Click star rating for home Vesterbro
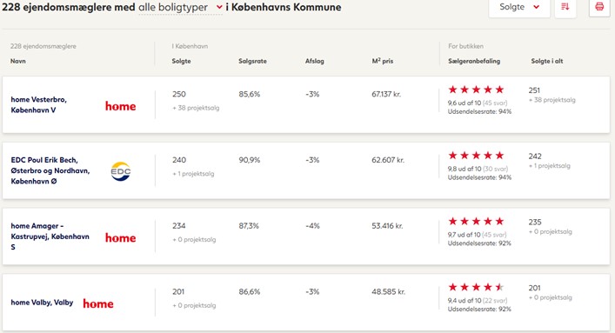Viewport: 615px width, 333px height. pyautogui.click(x=476, y=90)
